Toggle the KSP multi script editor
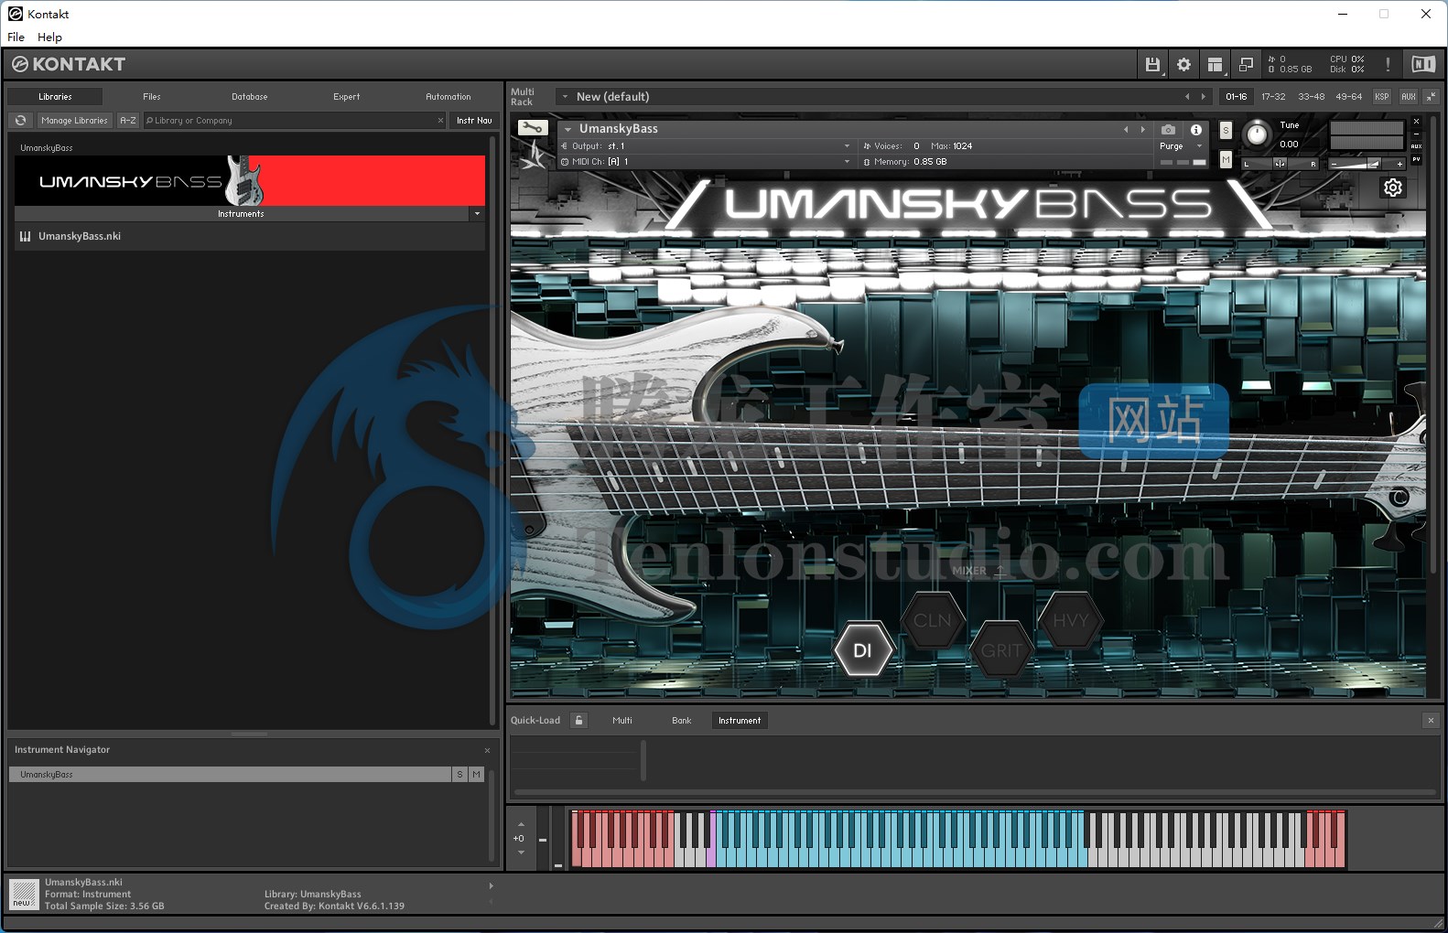Screen dimensions: 1448x933 click(1382, 96)
